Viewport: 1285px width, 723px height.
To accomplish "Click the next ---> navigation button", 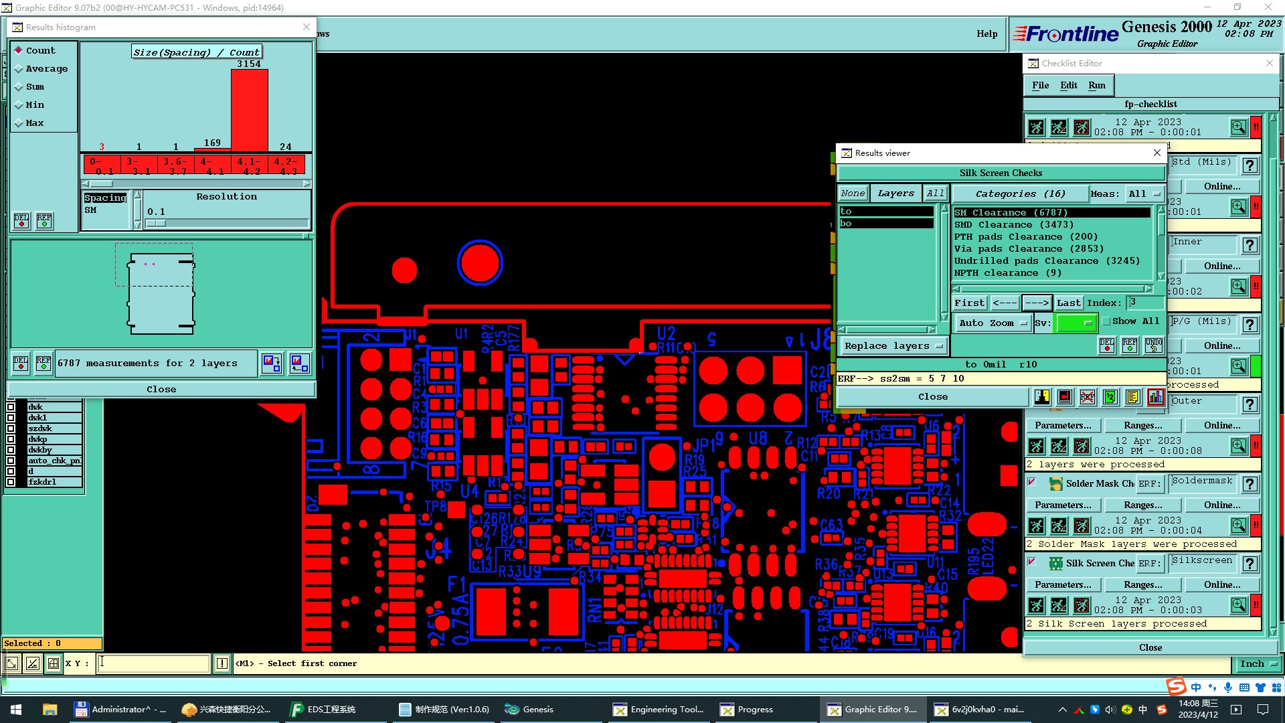I will [x=1037, y=303].
